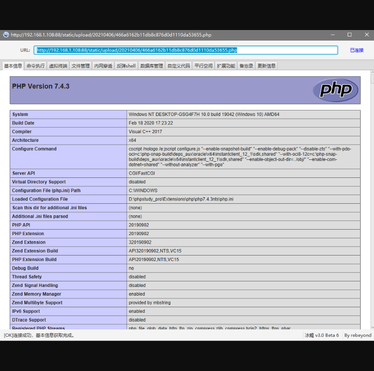Click the URL address input field
The height and width of the screenshot is (371, 374).
[x=186, y=50]
